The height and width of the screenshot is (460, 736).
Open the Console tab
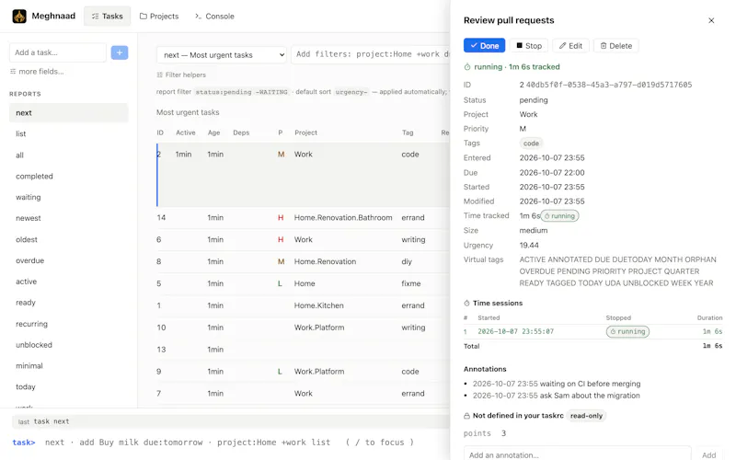point(214,16)
